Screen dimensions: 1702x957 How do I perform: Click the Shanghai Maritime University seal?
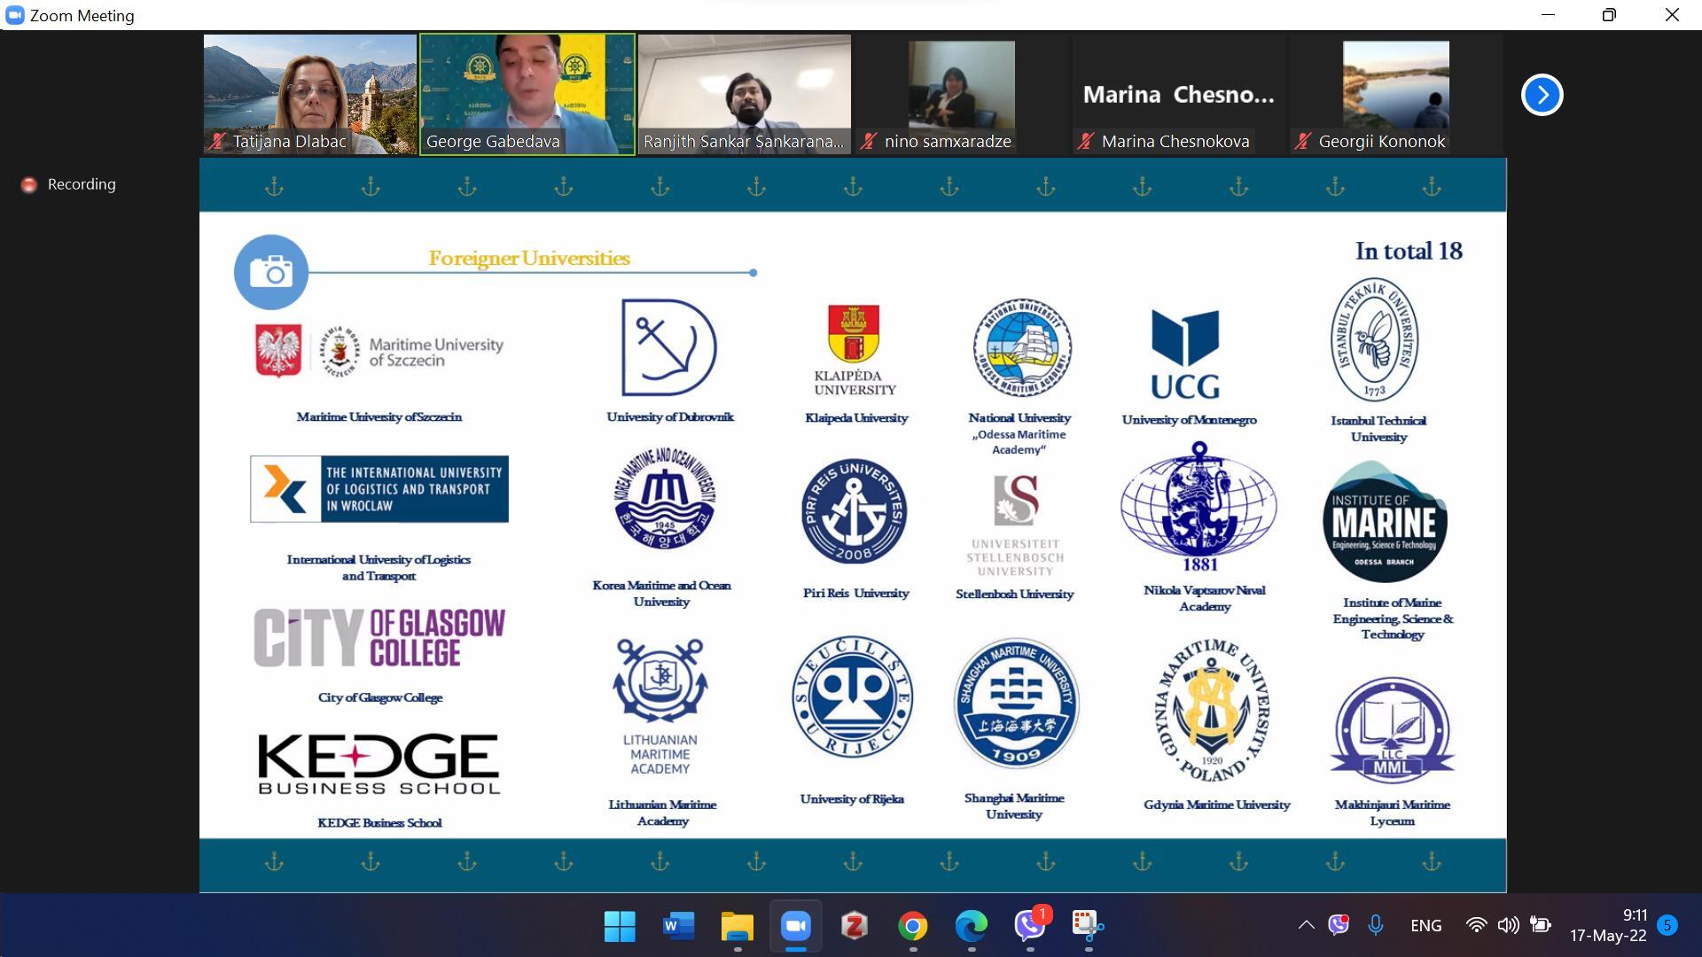(x=1016, y=703)
